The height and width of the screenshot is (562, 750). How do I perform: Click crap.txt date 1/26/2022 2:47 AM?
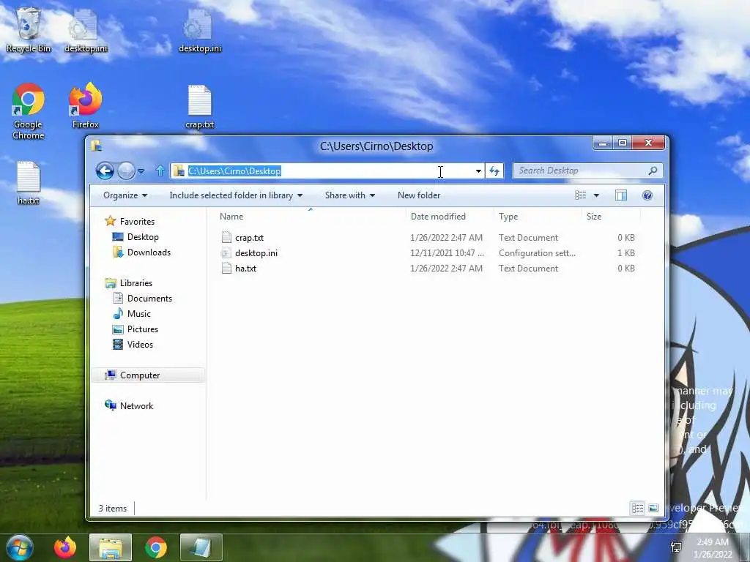[446, 238]
